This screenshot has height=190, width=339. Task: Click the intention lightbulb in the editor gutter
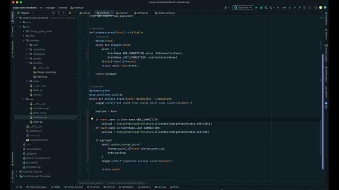92,119
